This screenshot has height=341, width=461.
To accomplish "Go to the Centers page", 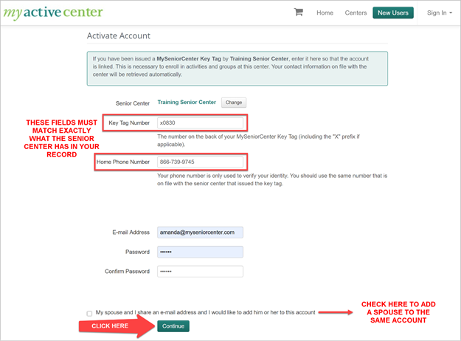I will 356,13.
